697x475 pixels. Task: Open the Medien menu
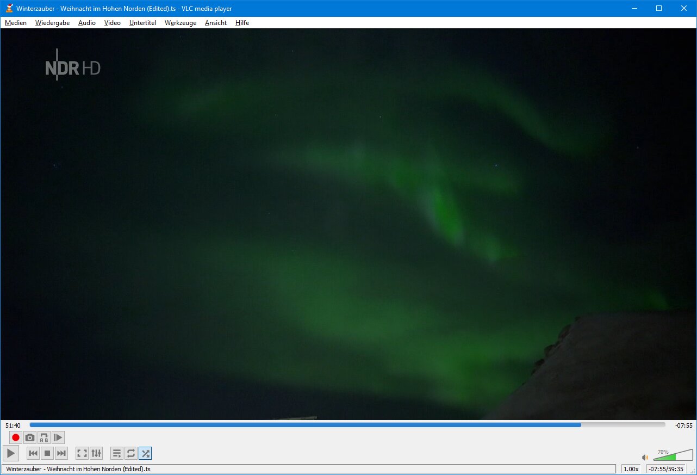(x=16, y=23)
